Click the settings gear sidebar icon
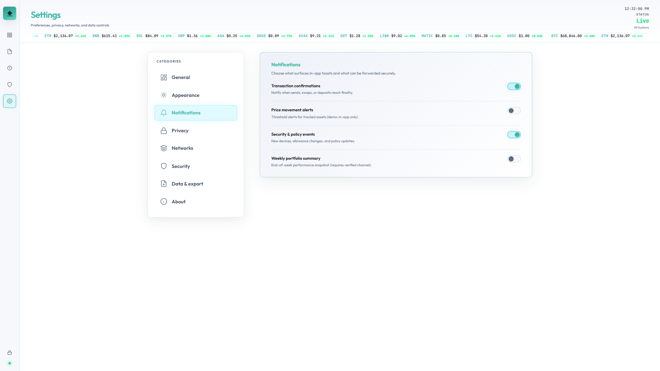Image resolution: width=660 pixels, height=371 pixels. point(10,101)
